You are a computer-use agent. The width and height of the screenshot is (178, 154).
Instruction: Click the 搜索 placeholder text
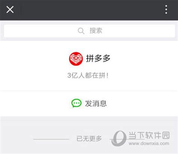(96, 31)
